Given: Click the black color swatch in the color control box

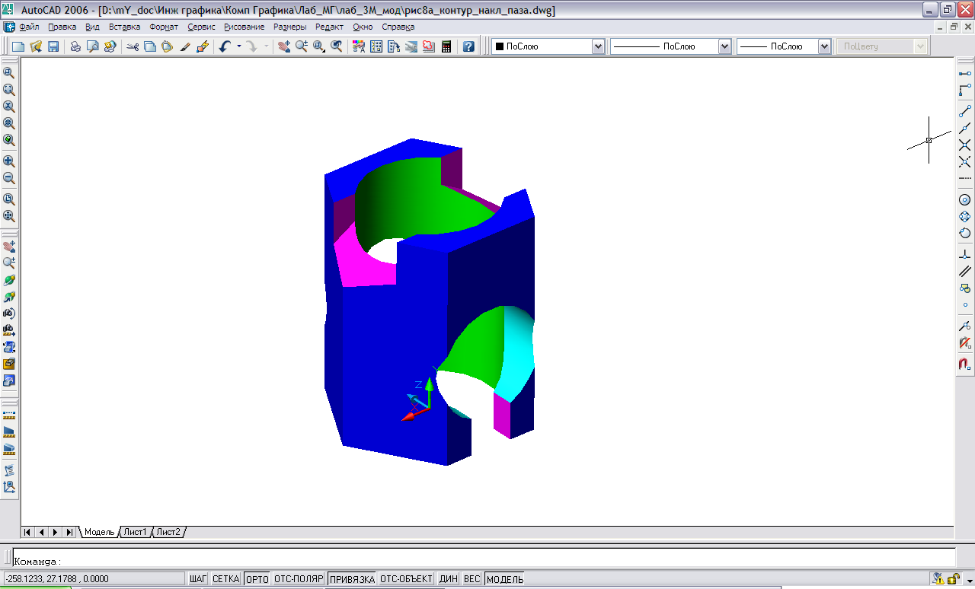Looking at the screenshot, I should coord(500,46).
